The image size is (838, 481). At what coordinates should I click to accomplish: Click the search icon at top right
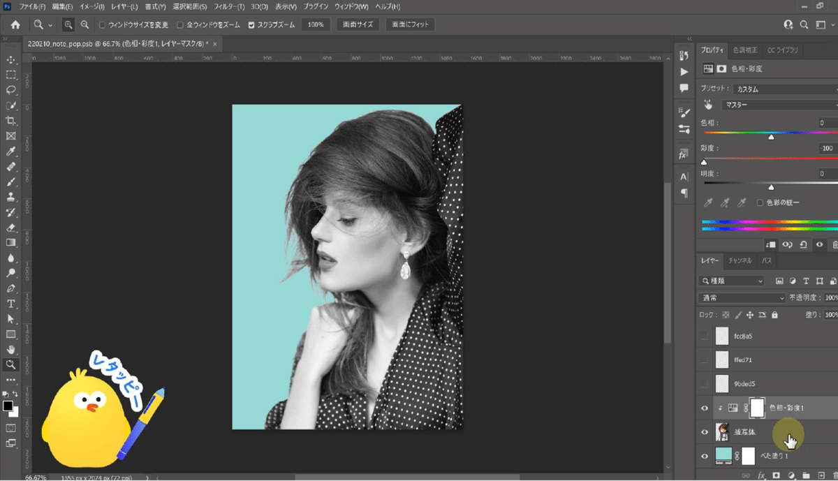tap(804, 24)
